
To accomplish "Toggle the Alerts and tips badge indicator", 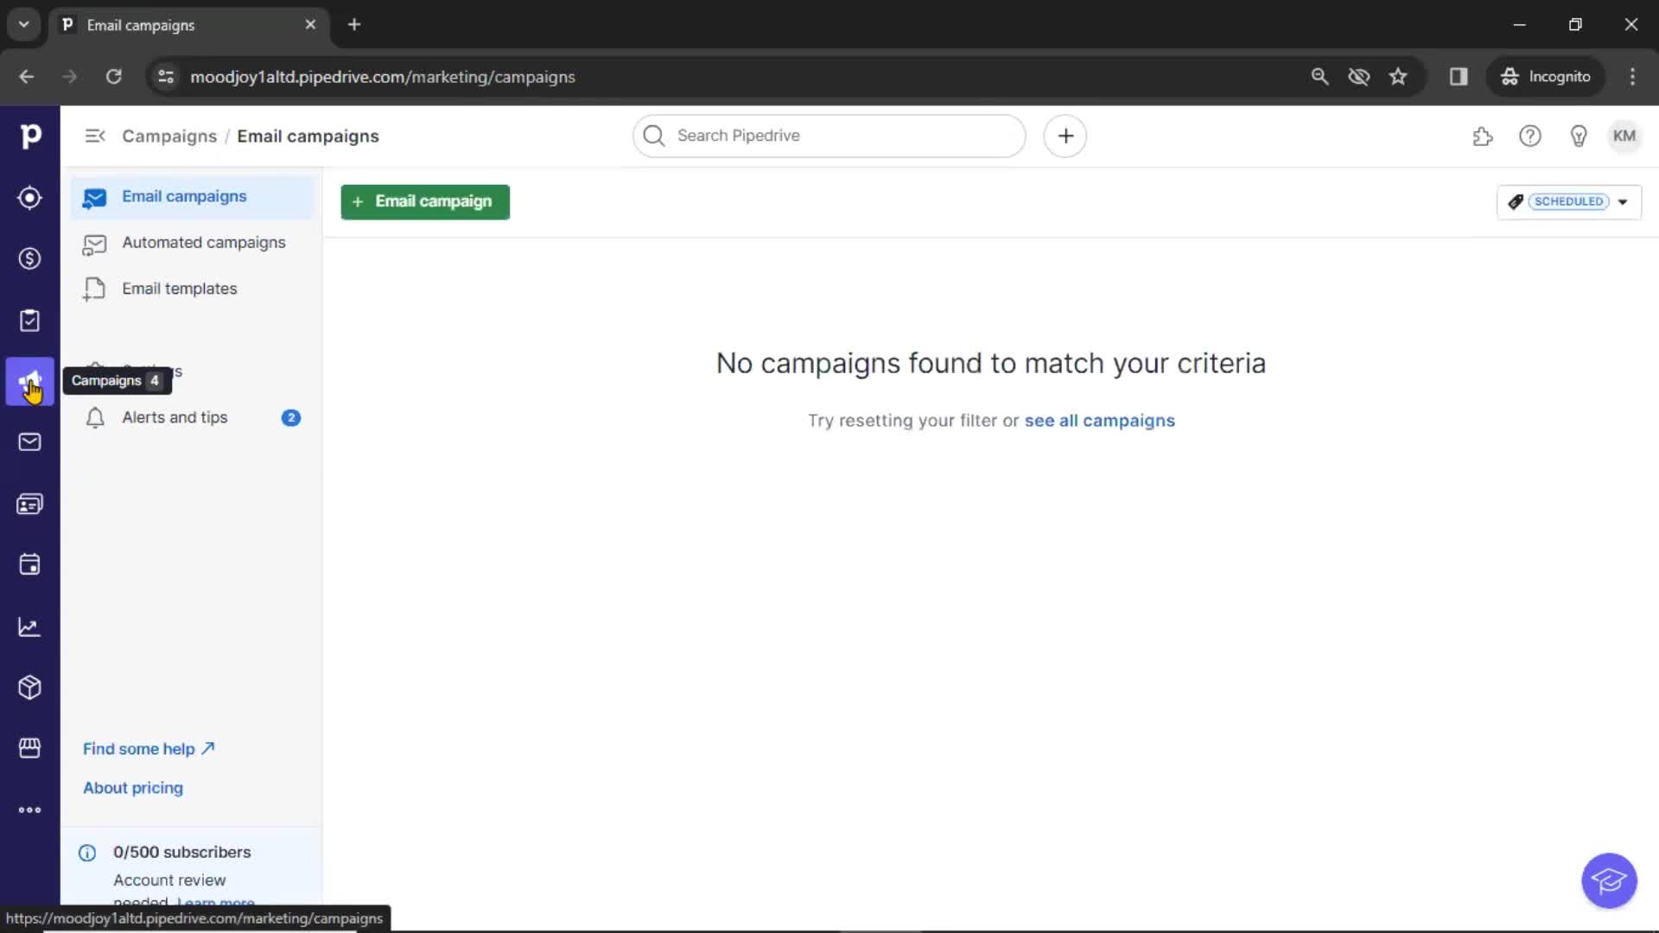I will 290,417.
